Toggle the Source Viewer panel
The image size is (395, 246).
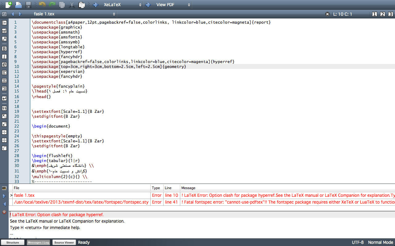point(64,242)
